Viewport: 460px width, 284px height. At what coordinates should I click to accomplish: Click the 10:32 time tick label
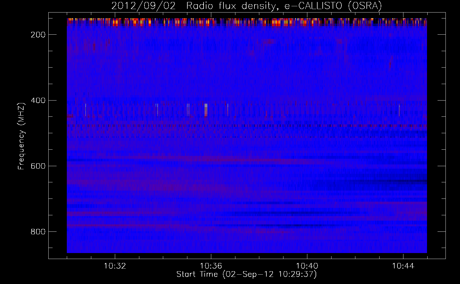[115, 266]
